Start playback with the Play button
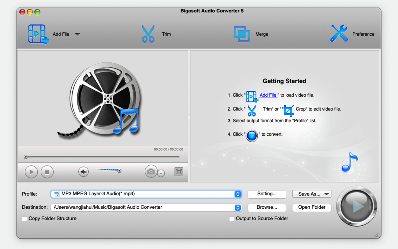398x249 pixels. pyautogui.click(x=31, y=172)
